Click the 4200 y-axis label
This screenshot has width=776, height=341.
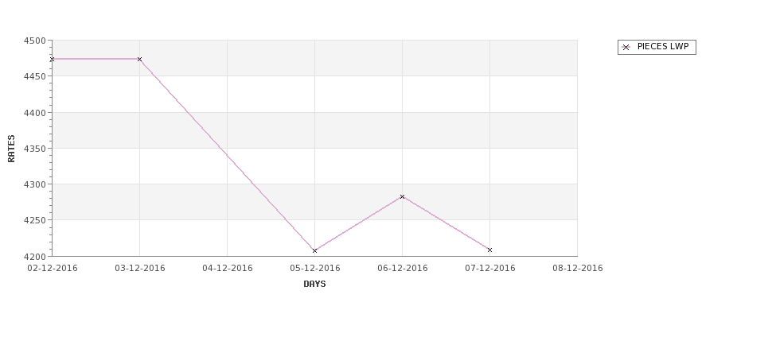click(35, 257)
